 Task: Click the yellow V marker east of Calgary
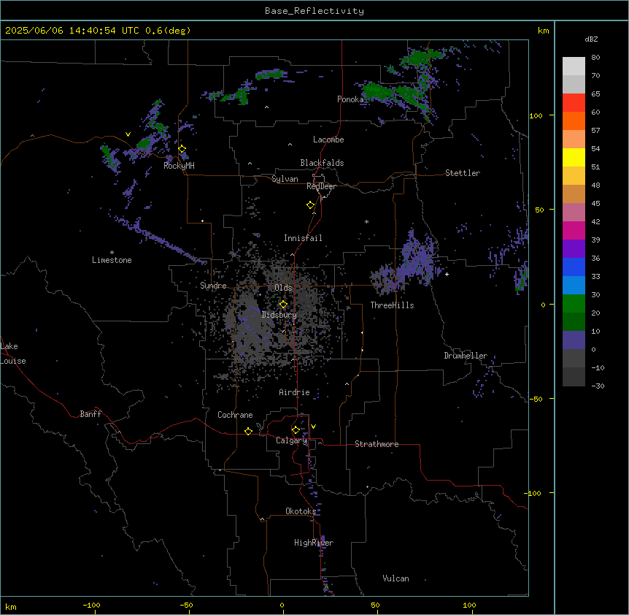pos(313,427)
